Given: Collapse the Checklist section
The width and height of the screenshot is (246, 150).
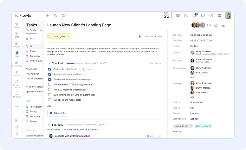Looking at the screenshot, I should tap(49, 63).
